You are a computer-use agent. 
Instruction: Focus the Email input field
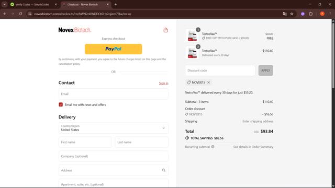pyautogui.click(x=113, y=94)
